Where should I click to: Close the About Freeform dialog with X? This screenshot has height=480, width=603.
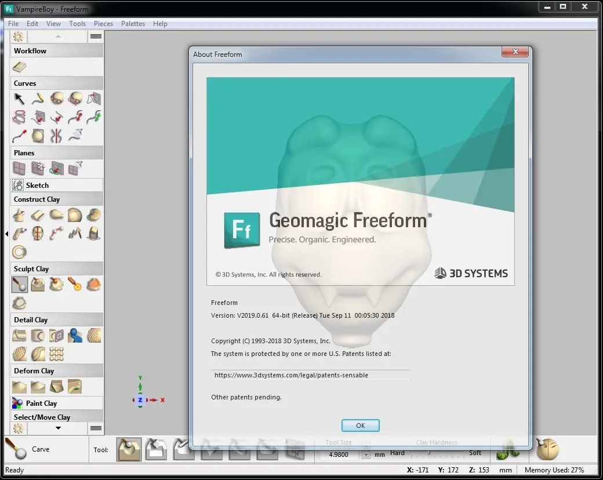(515, 52)
